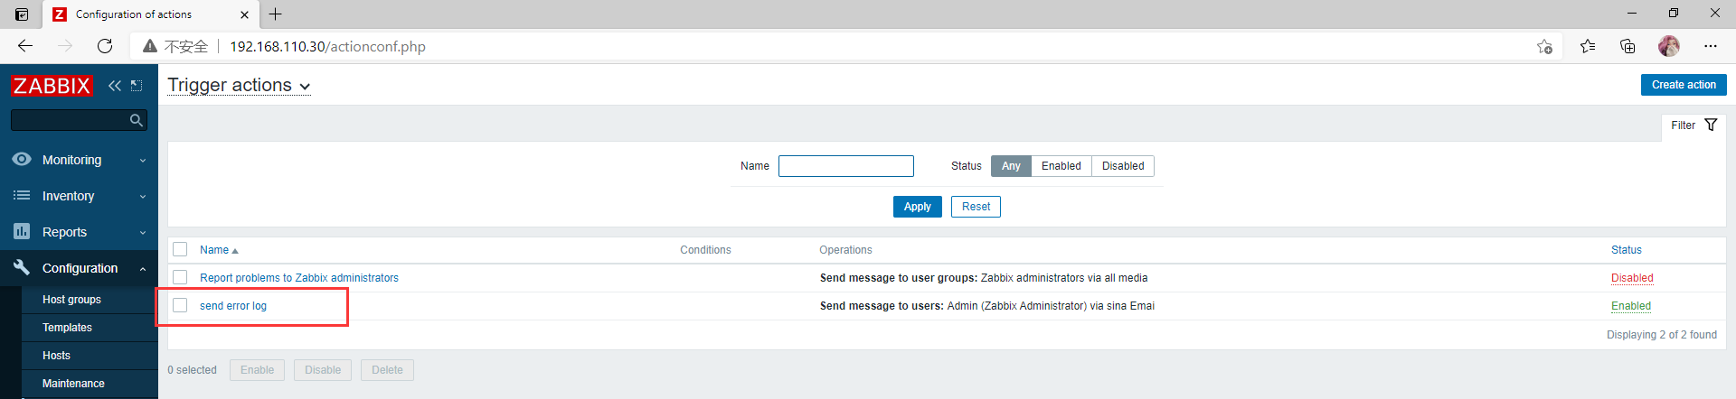Toggle the select-all checkbox in table header
This screenshot has width=1736, height=399.
coord(180,249)
